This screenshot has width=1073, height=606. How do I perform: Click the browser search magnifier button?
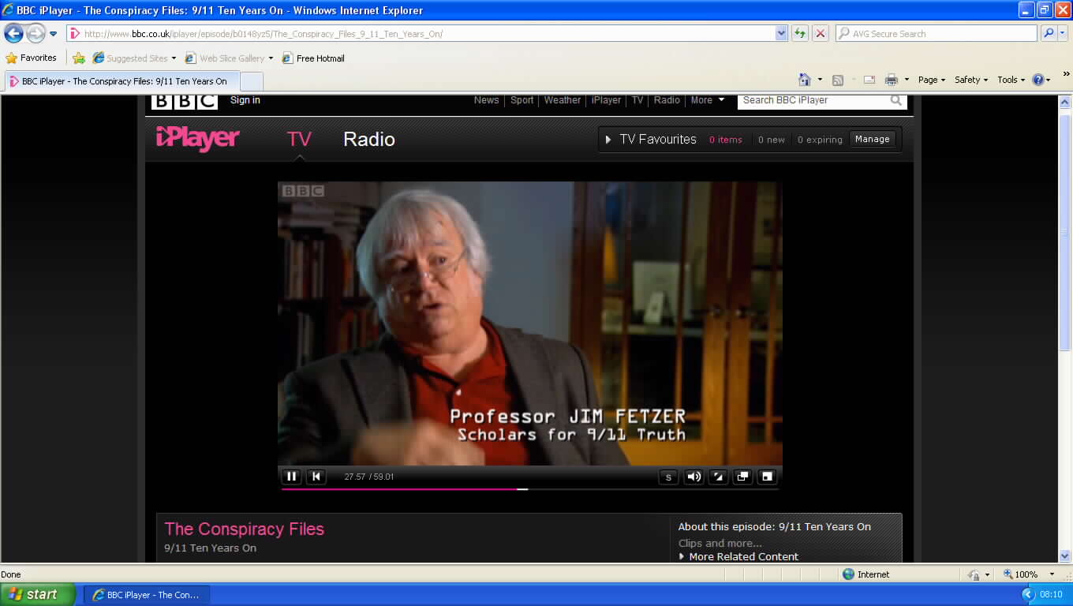click(1048, 33)
